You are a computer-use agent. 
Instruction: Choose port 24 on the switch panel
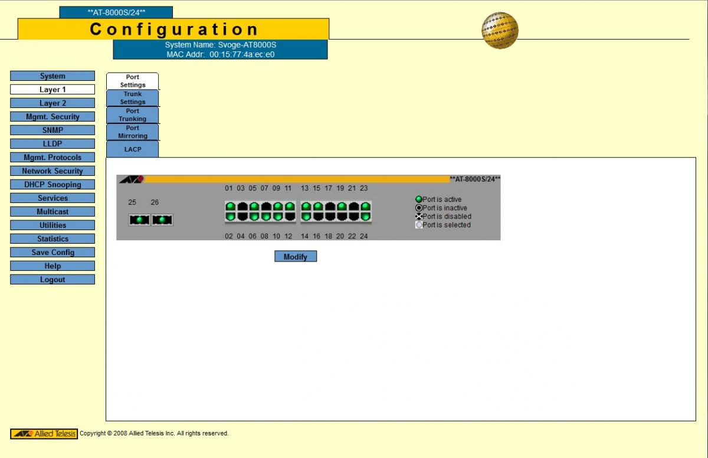click(365, 217)
